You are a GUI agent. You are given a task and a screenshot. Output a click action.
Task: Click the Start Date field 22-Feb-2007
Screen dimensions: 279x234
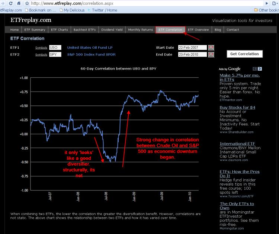(192, 48)
